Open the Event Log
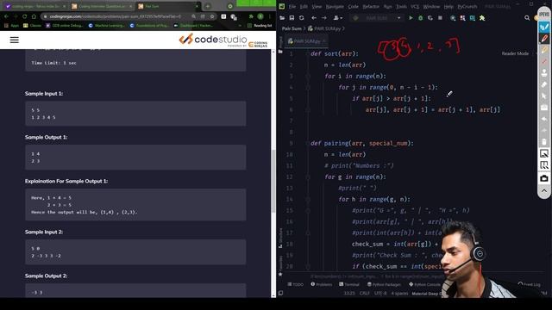Screen dimensions: 552x310 pos(529,284)
